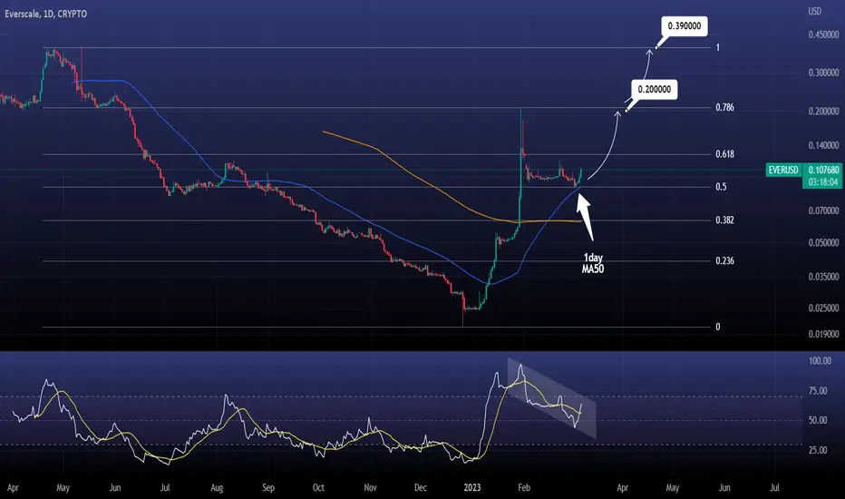The width and height of the screenshot is (845, 499).
Task: Click the RSI 25.00 axis value
Action: (818, 450)
